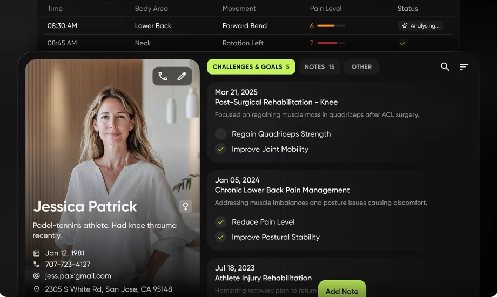Image resolution: width=497 pixels, height=297 pixels.
Task: Click the Jan 05, 2024 date
Action: tap(237, 180)
